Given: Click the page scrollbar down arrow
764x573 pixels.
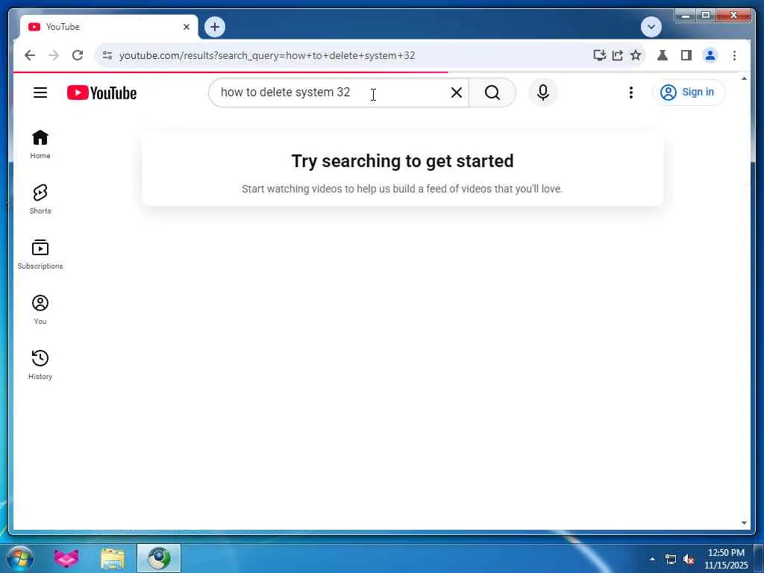Looking at the screenshot, I should (744, 523).
